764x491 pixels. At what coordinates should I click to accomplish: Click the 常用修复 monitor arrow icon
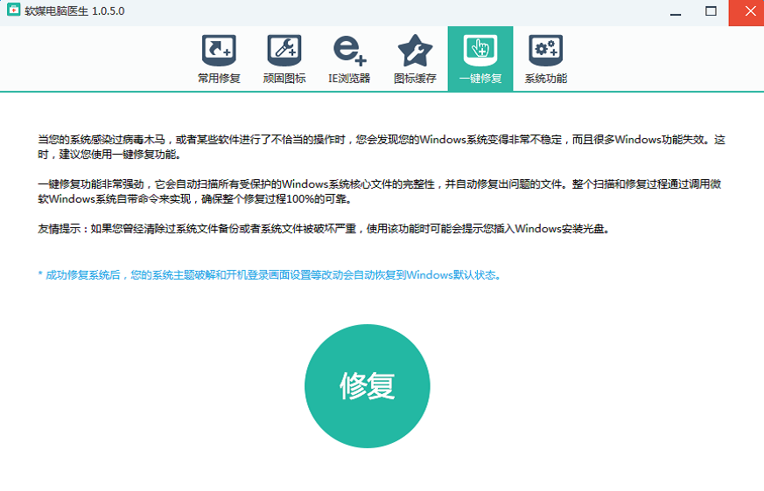click(x=218, y=51)
